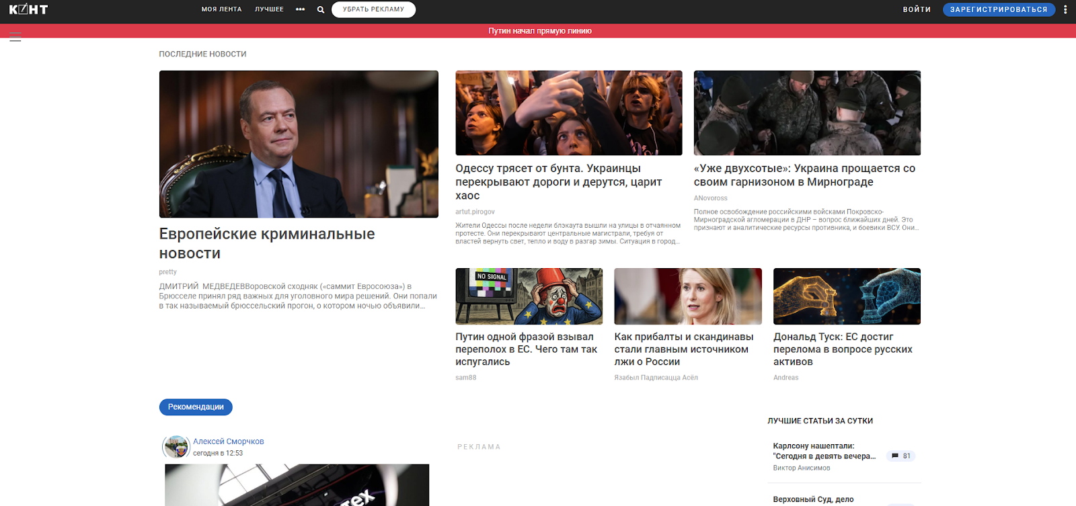Click Войти to log in
This screenshot has width=1076, height=506.
click(x=917, y=9)
